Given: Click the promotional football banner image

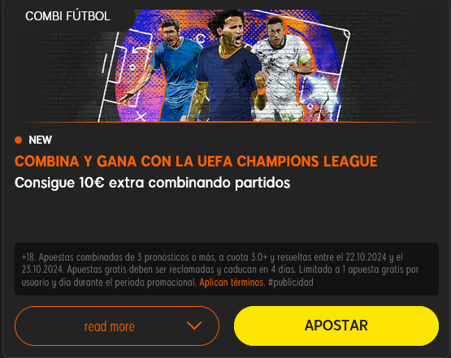Looking at the screenshot, I should coord(226,66).
